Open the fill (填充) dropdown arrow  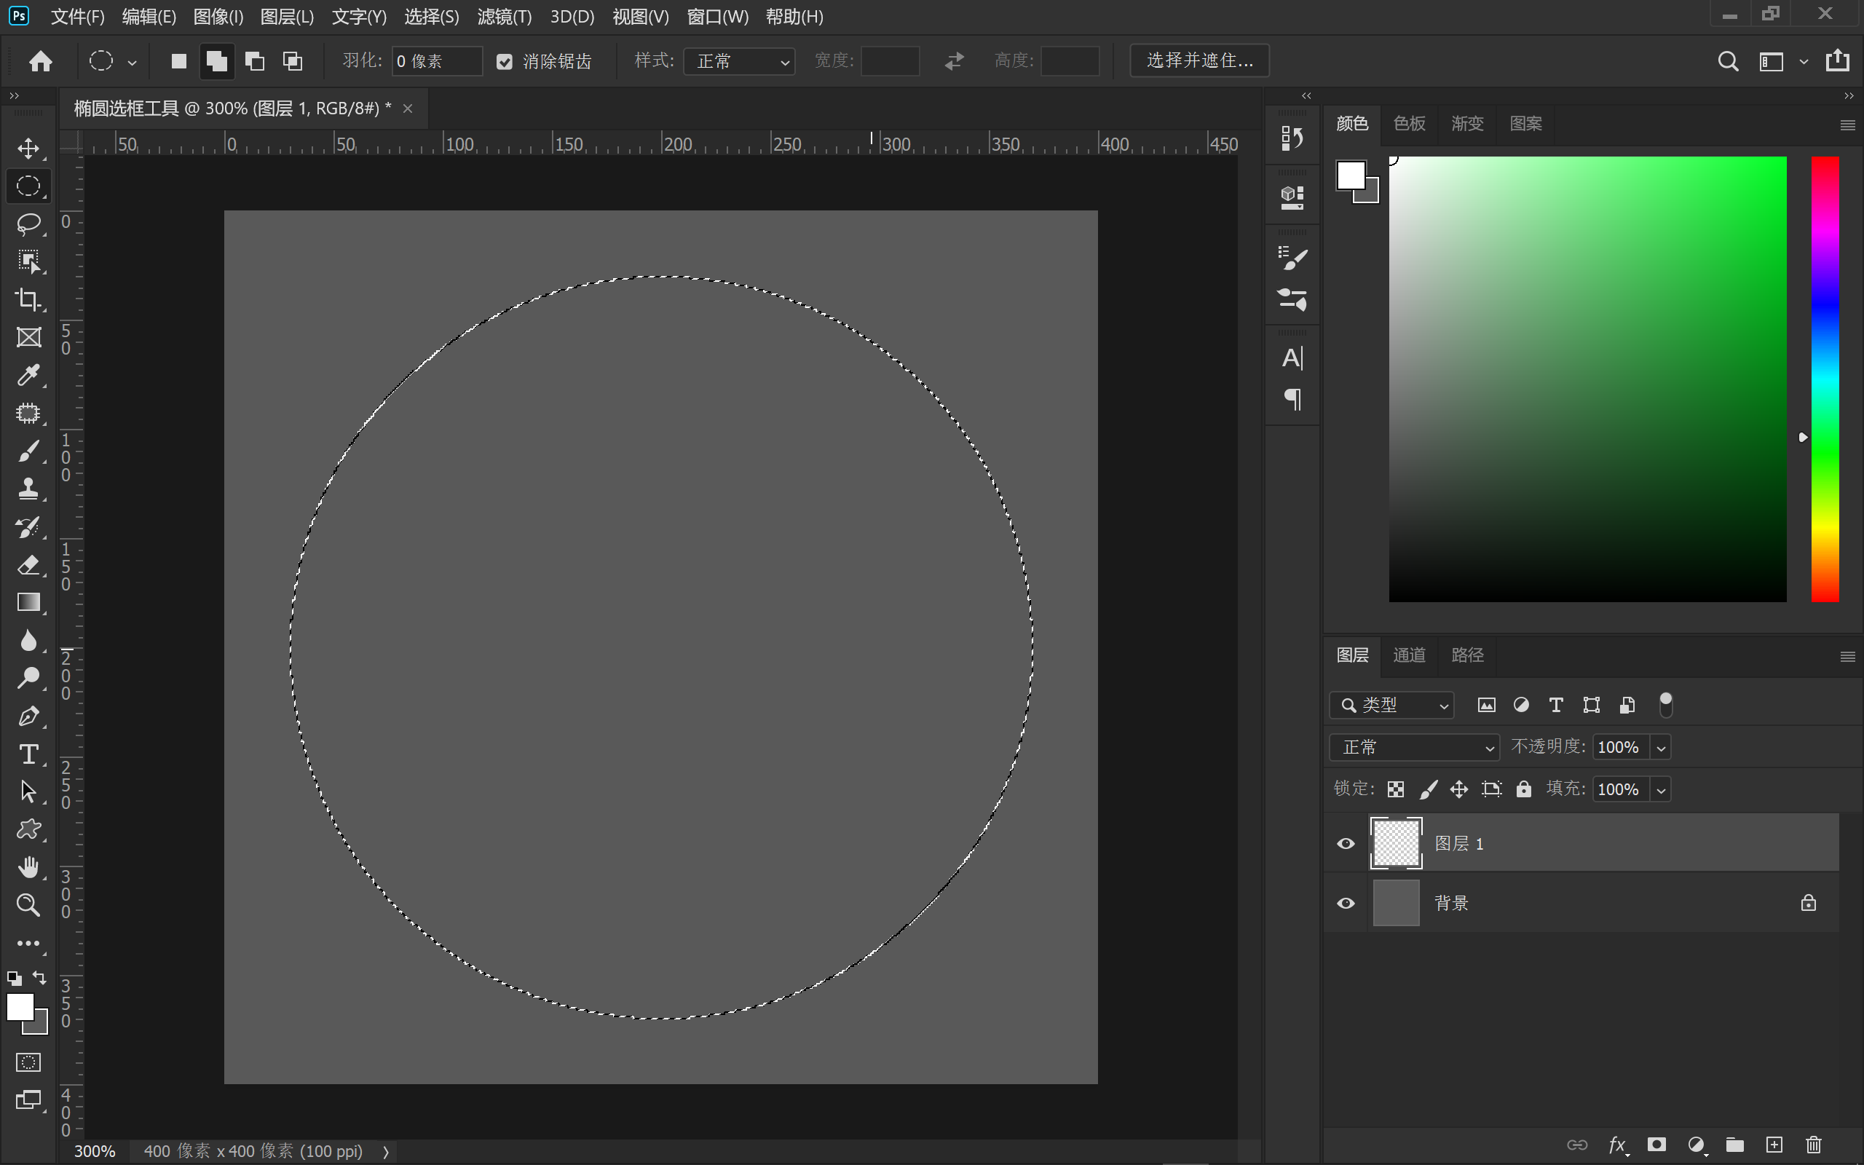[1661, 790]
